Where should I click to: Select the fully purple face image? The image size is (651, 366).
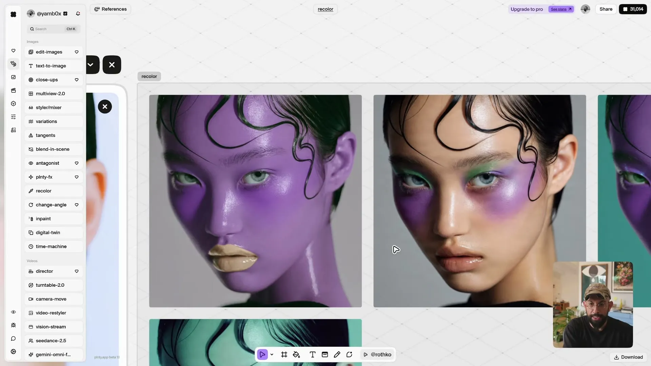255,201
